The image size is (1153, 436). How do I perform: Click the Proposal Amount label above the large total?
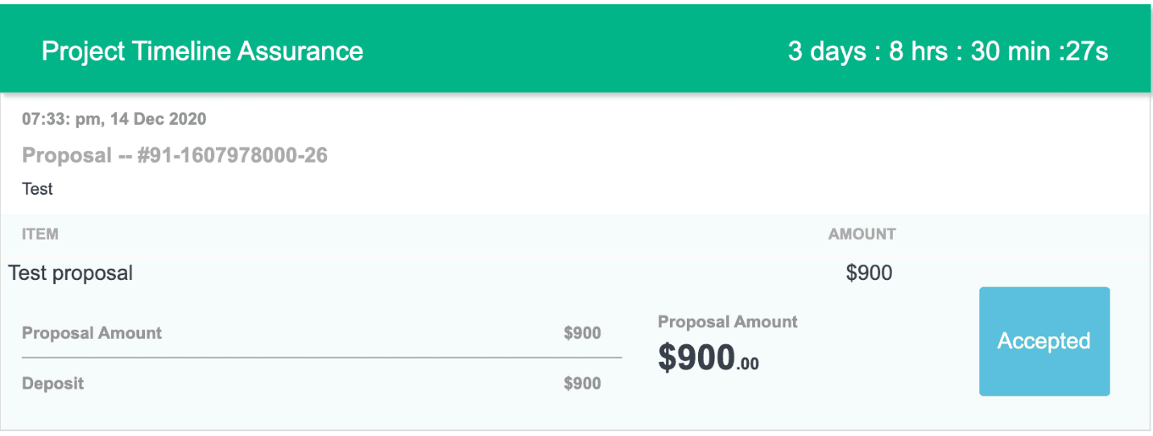tap(727, 322)
